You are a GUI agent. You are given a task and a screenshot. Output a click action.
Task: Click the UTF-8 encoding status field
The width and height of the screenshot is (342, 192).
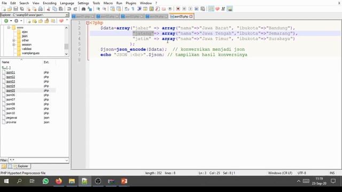pos(302,173)
